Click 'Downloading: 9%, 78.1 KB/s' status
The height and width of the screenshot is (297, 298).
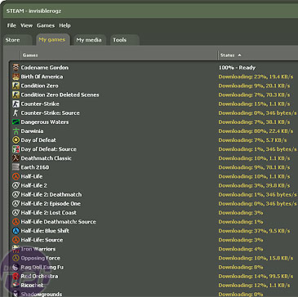[254, 167]
